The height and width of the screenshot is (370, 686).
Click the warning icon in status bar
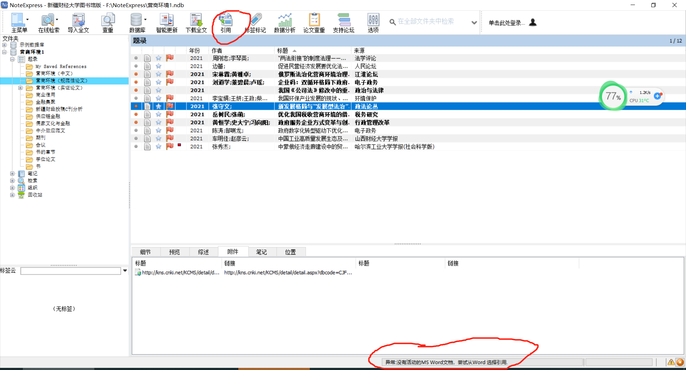click(671, 362)
